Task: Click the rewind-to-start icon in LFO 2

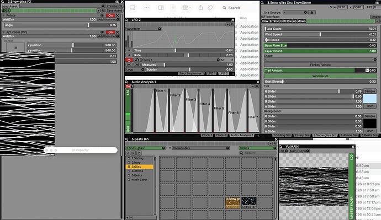Action: (129, 65)
